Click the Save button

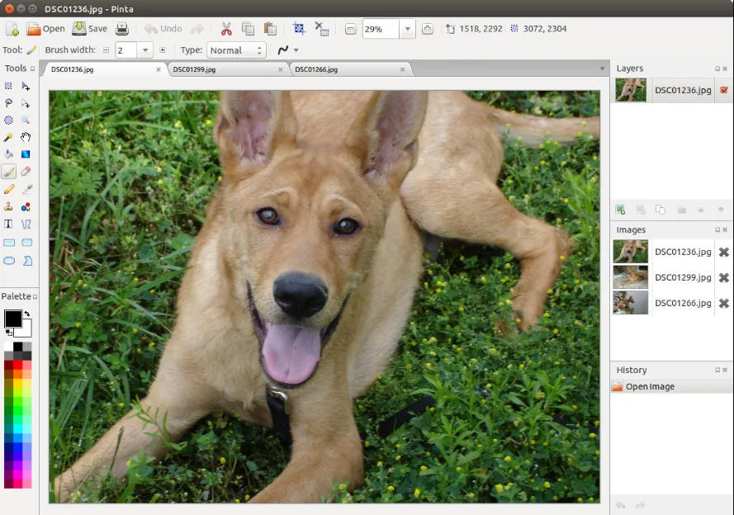coord(91,28)
